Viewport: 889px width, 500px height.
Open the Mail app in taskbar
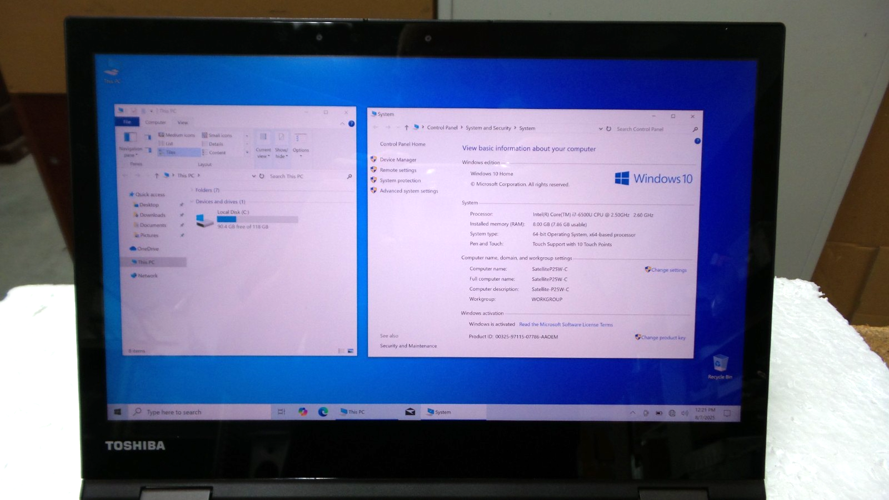point(410,412)
